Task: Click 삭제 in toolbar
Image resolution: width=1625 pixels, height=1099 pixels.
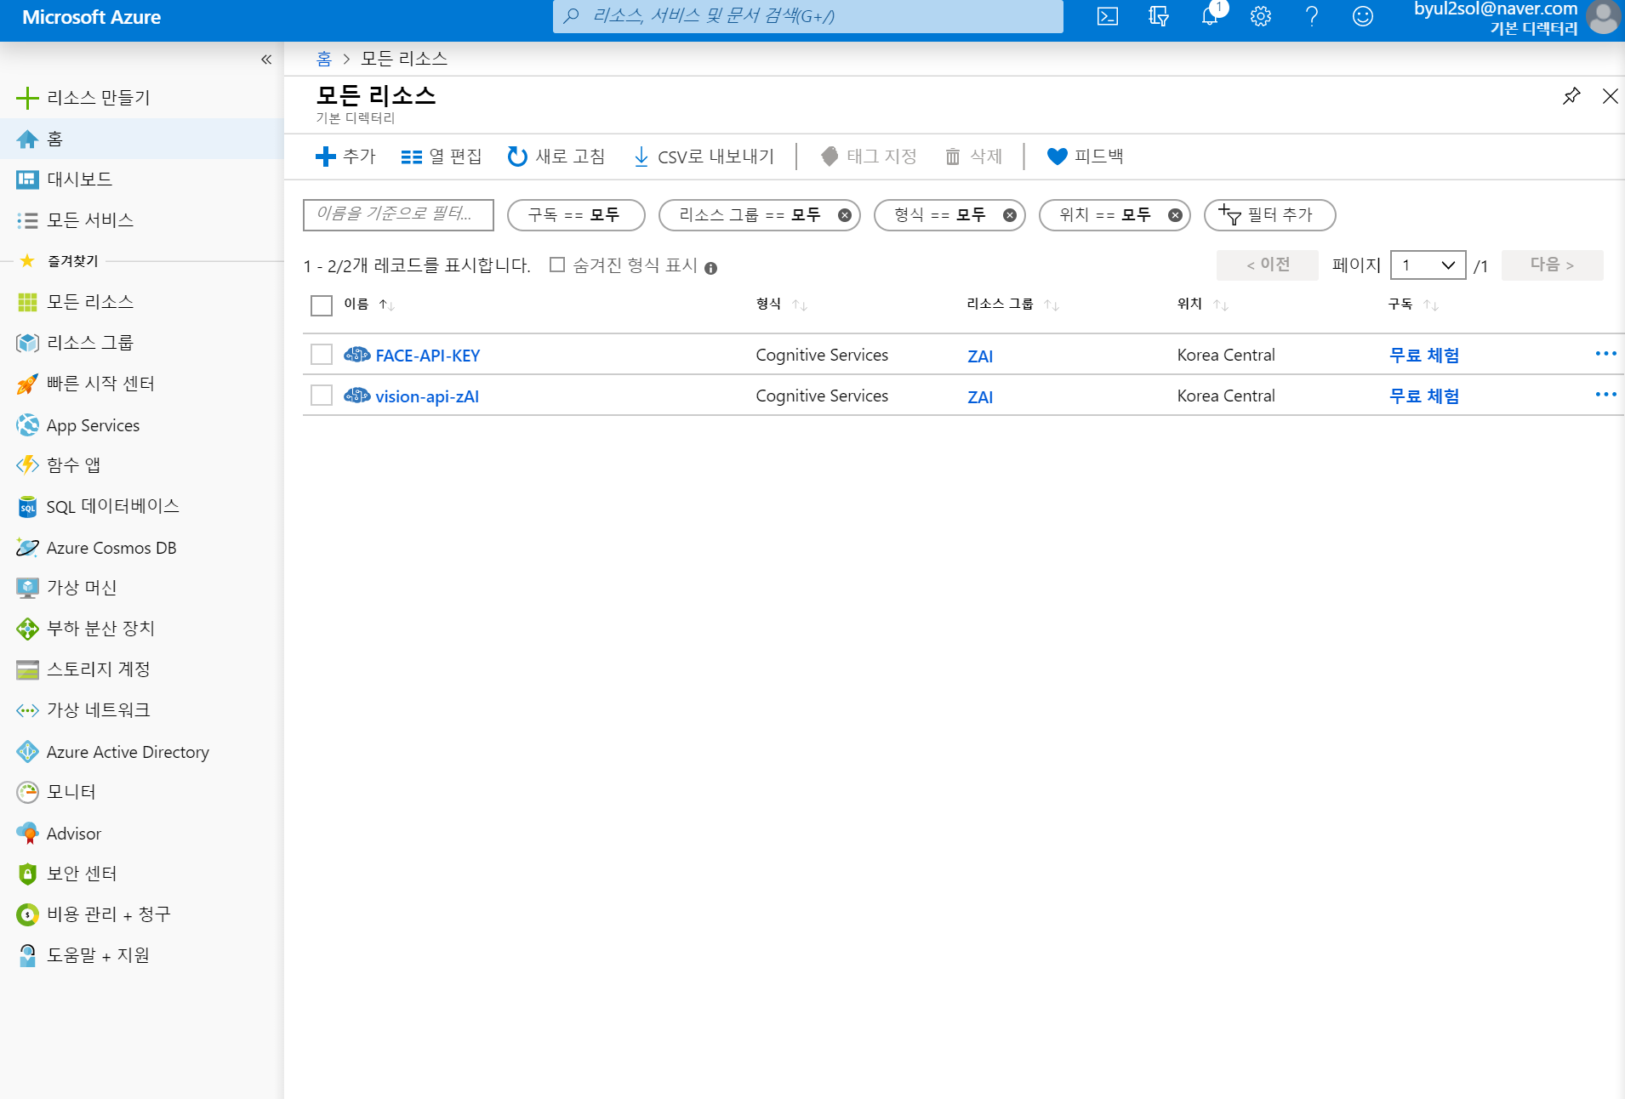Action: [974, 157]
